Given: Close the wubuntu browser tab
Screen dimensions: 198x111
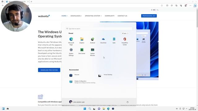Looking at the screenshot, I should (x=28, y=2).
